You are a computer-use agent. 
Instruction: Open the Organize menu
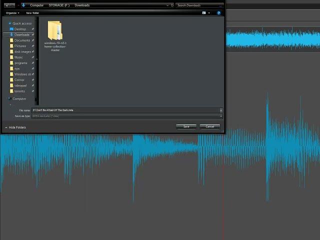[12, 13]
